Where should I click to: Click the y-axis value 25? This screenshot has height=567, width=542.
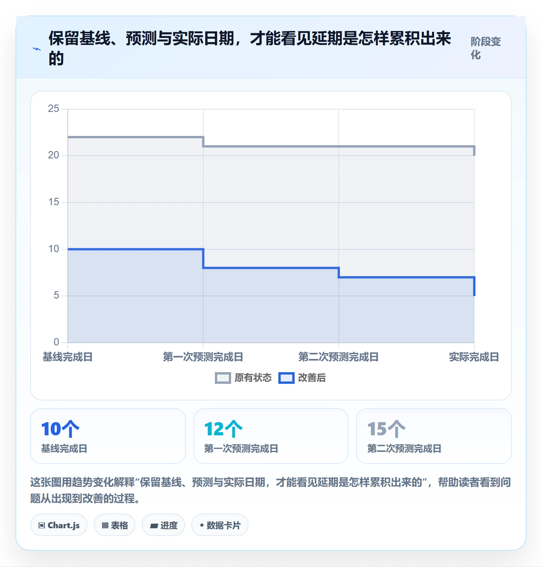coord(53,109)
